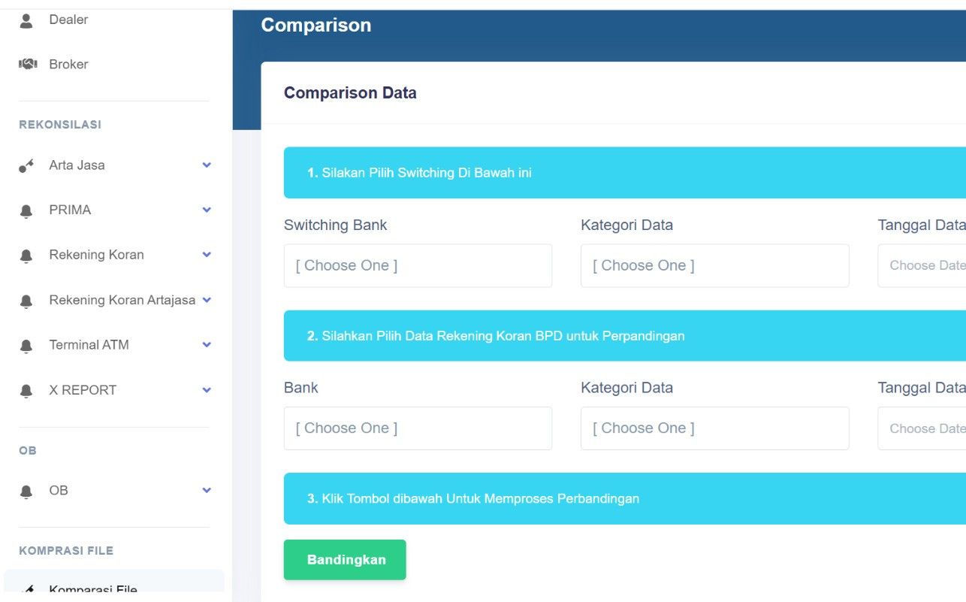The image size is (966, 602).
Task: Click the Arta Jasa sidebar icon
Action: pyautogui.click(x=26, y=166)
